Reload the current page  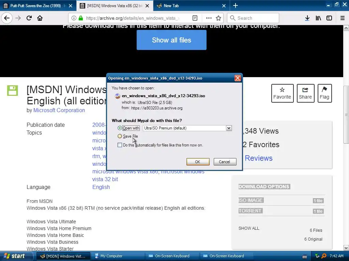pyautogui.click(x=29, y=18)
